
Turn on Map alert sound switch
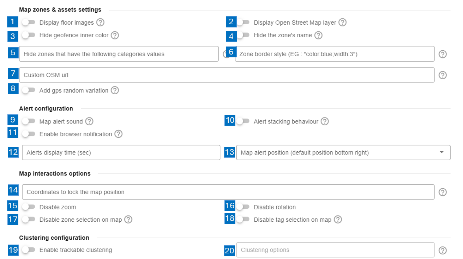pos(28,121)
